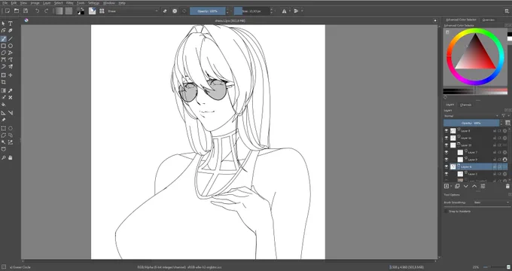
Task: Hide Layer 7 with eye icon
Action: pyautogui.click(x=446, y=153)
